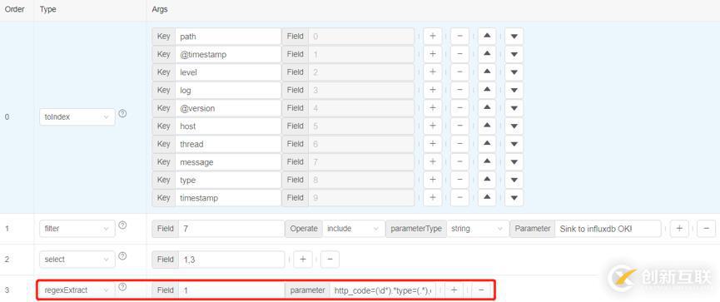Screen dimensions: 720x302
Task: Open the select type dropdown
Action: point(77,260)
